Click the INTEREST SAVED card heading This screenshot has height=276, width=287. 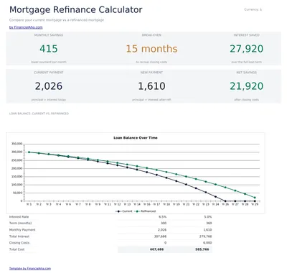(x=247, y=35)
